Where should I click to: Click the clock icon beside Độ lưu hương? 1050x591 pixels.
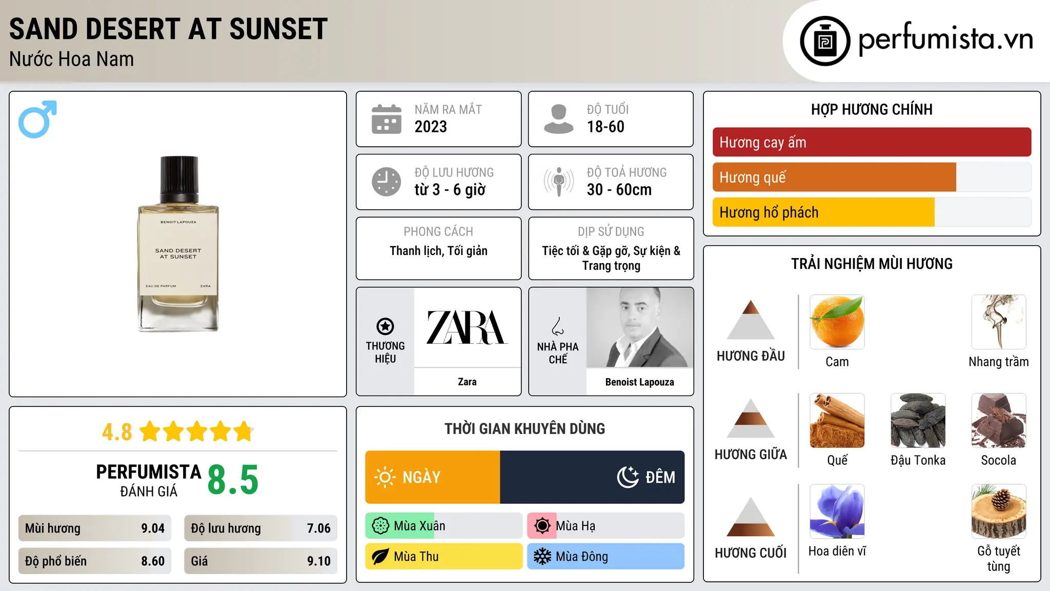tap(387, 182)
